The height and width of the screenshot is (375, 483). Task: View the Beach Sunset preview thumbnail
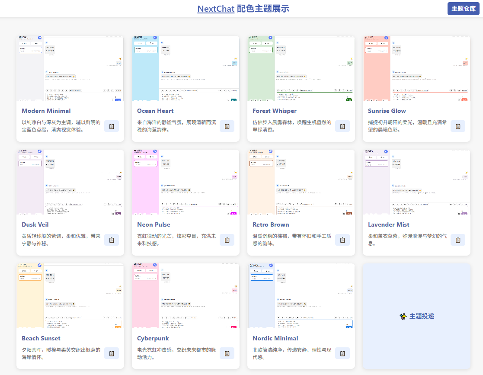70,296
